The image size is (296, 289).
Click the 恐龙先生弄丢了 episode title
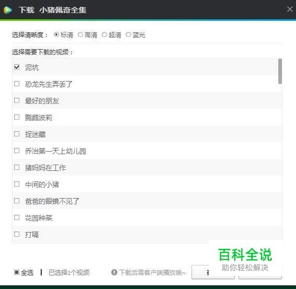pos(49,84)
